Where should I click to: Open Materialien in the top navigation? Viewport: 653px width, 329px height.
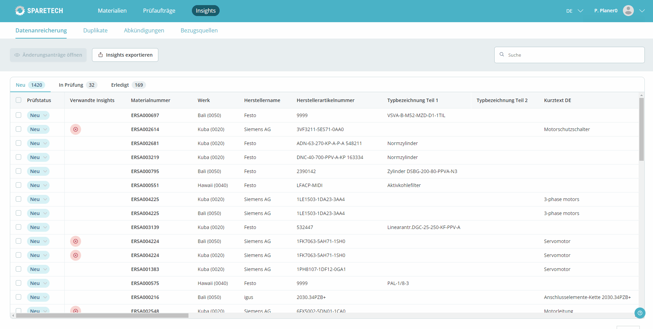112,11
